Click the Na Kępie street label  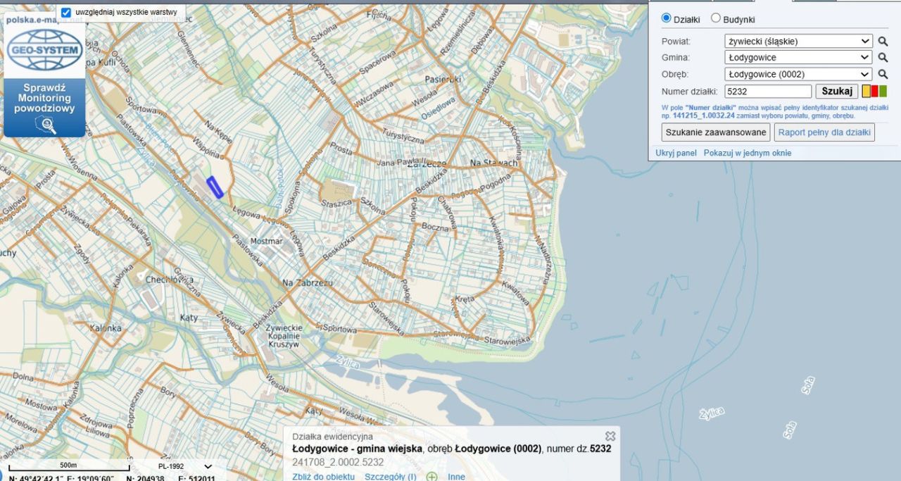(218, 132)
